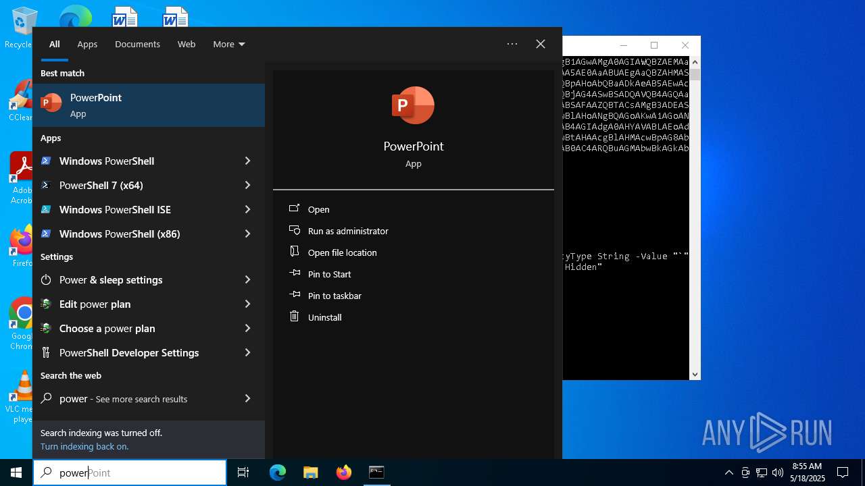Click console window scrollbar up arrow
The width and height of the screenshot is (865, 486).
tap(695, 61)
